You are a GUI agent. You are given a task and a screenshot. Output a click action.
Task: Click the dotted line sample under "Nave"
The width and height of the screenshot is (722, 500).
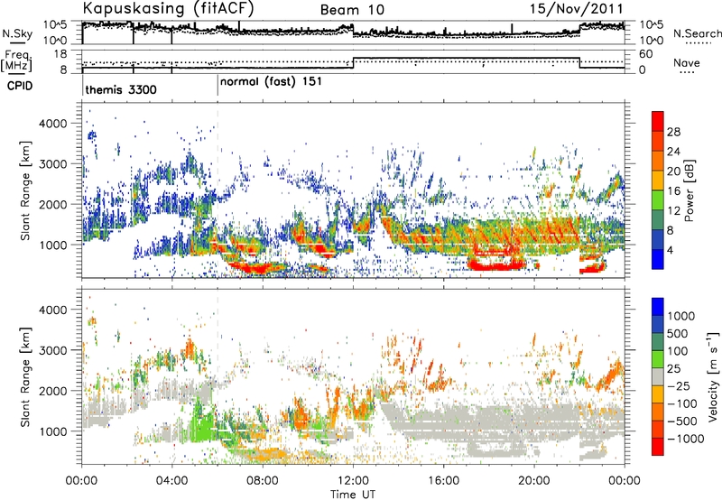point(687,72)
